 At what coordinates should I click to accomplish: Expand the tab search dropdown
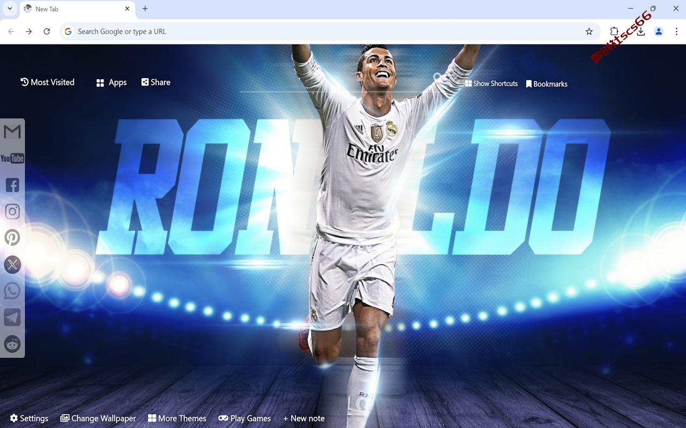tap(10, 9)
